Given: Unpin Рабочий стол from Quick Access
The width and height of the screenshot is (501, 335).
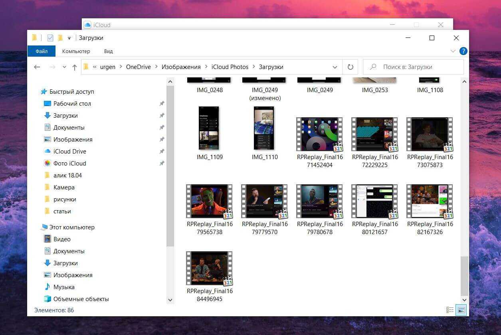Looking at the screenshot, I should click(x=162, y=104).
